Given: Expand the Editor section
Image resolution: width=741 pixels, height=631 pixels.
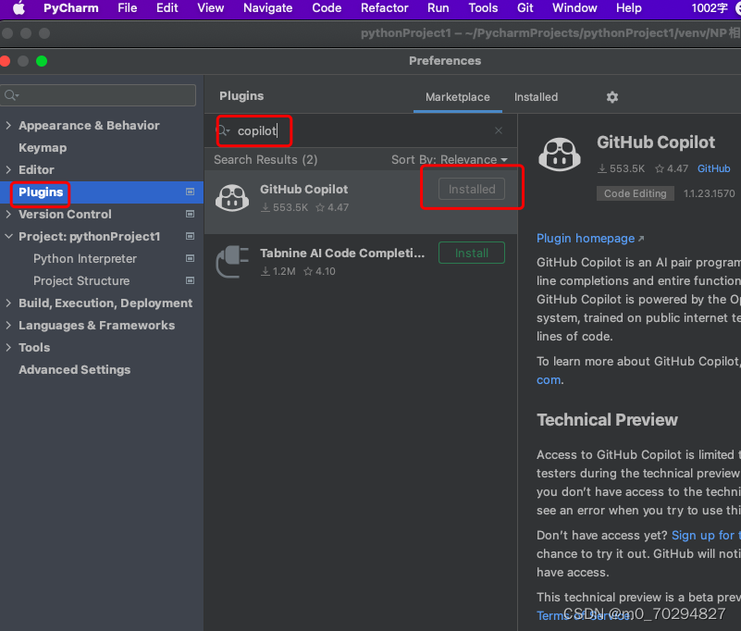Looking at the screenshot, I should tap(8, 169).
